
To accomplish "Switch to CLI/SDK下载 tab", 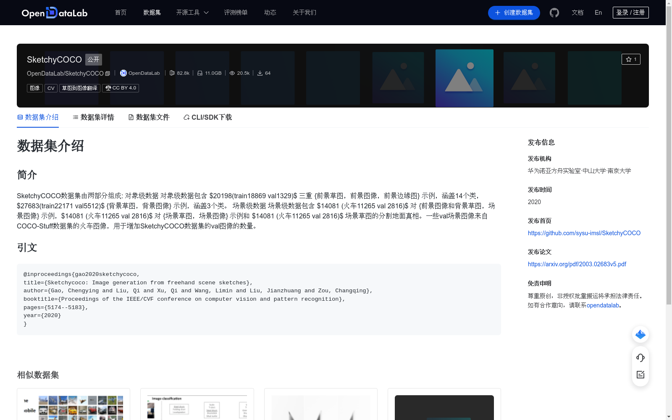I will coord(208,117).
